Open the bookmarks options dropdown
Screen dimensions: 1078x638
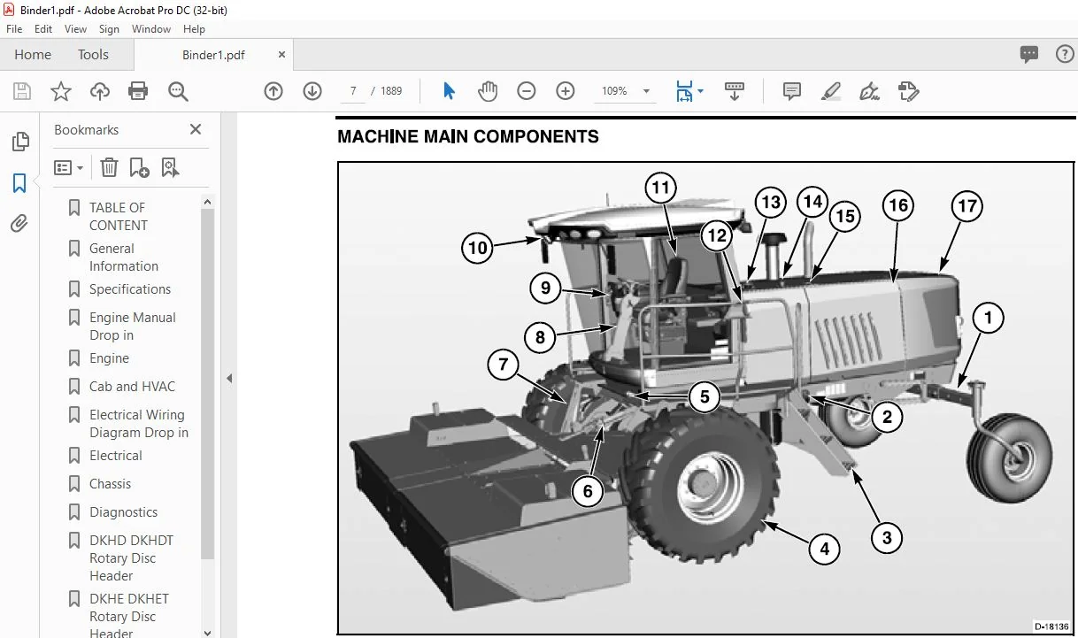[68, 167]
